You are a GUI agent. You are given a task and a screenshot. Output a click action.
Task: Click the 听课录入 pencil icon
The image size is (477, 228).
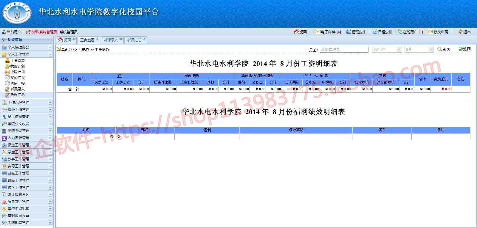click(7, 89)
